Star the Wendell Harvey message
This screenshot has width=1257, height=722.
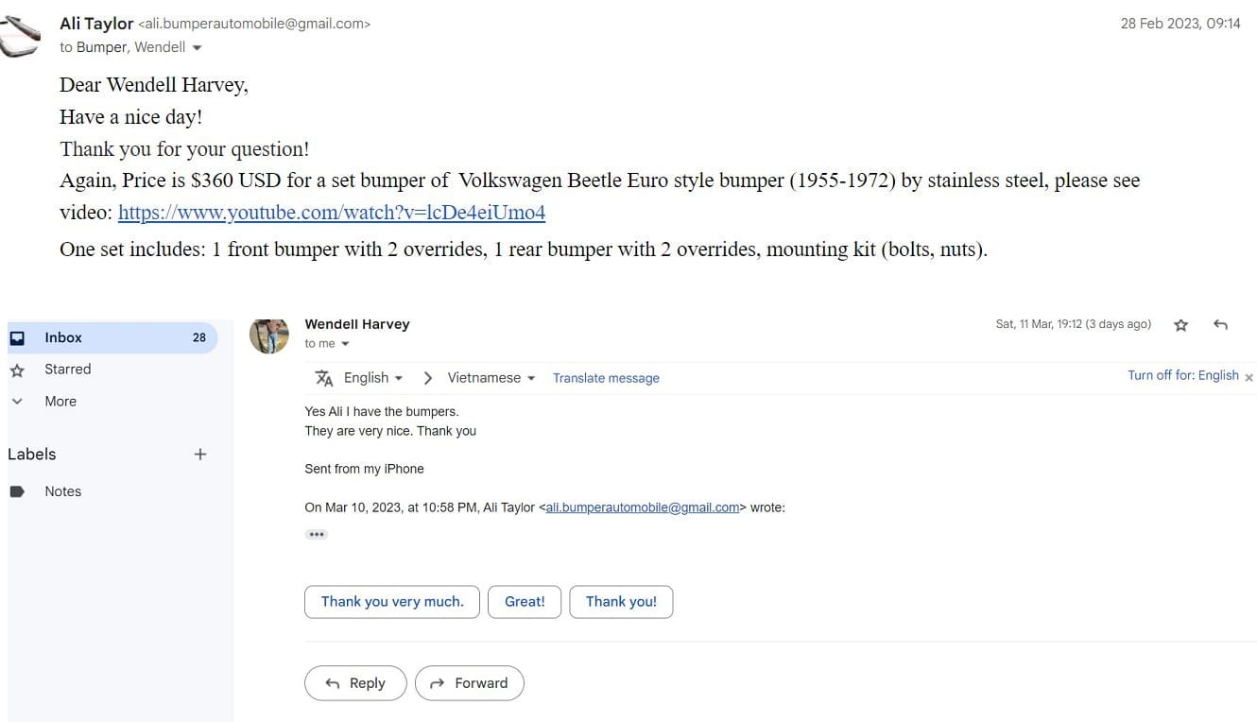point(1180,325)
